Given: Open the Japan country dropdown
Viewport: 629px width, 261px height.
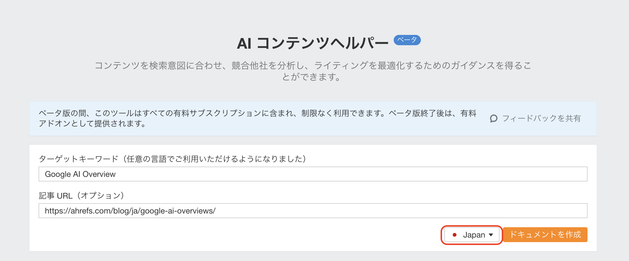Looking at the screenshot, I should (472, 235).
